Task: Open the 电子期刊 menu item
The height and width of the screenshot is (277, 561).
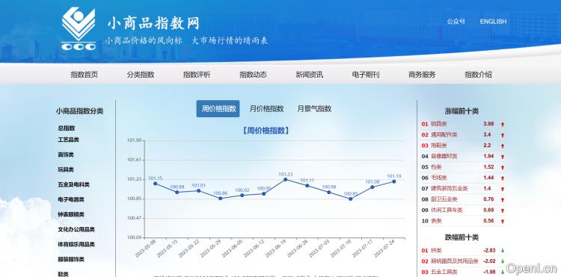Action: [x=366, y=75]
